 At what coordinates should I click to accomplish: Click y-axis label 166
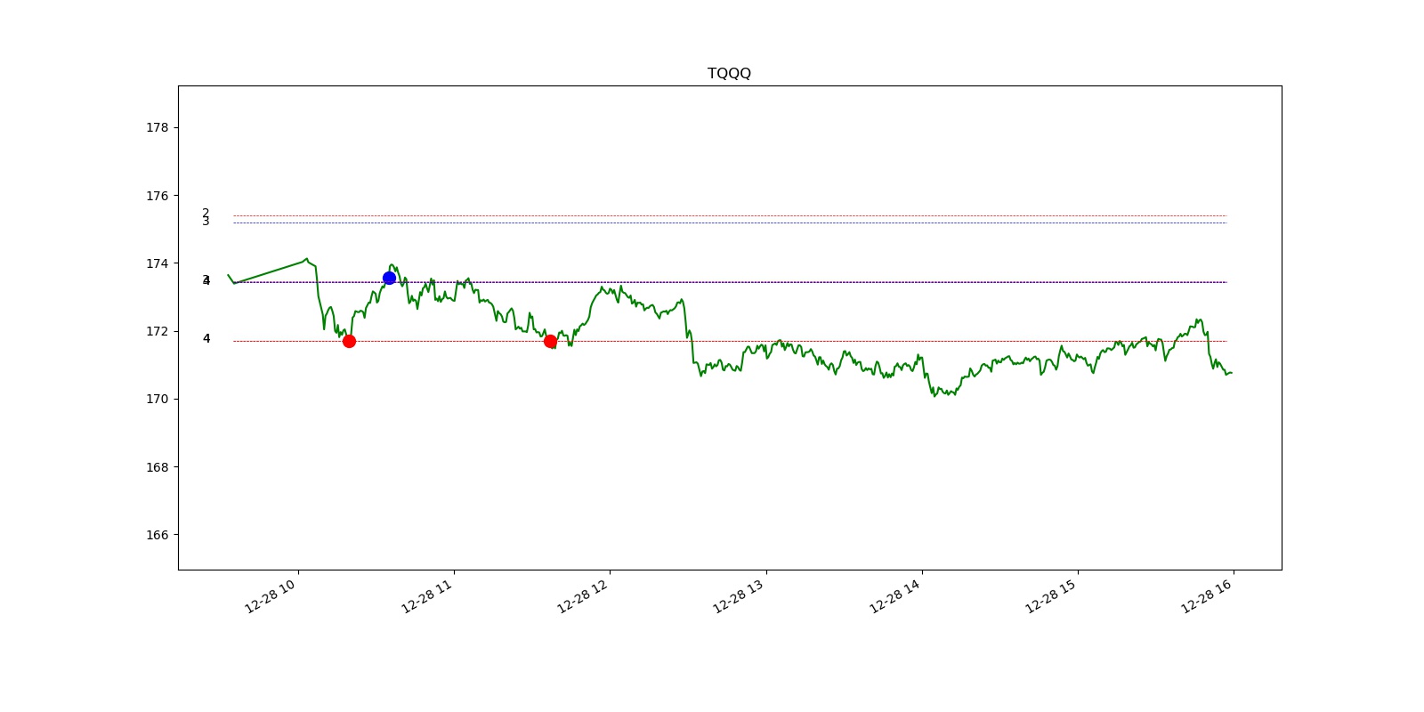pyautogui.click(x=157, y=535)
